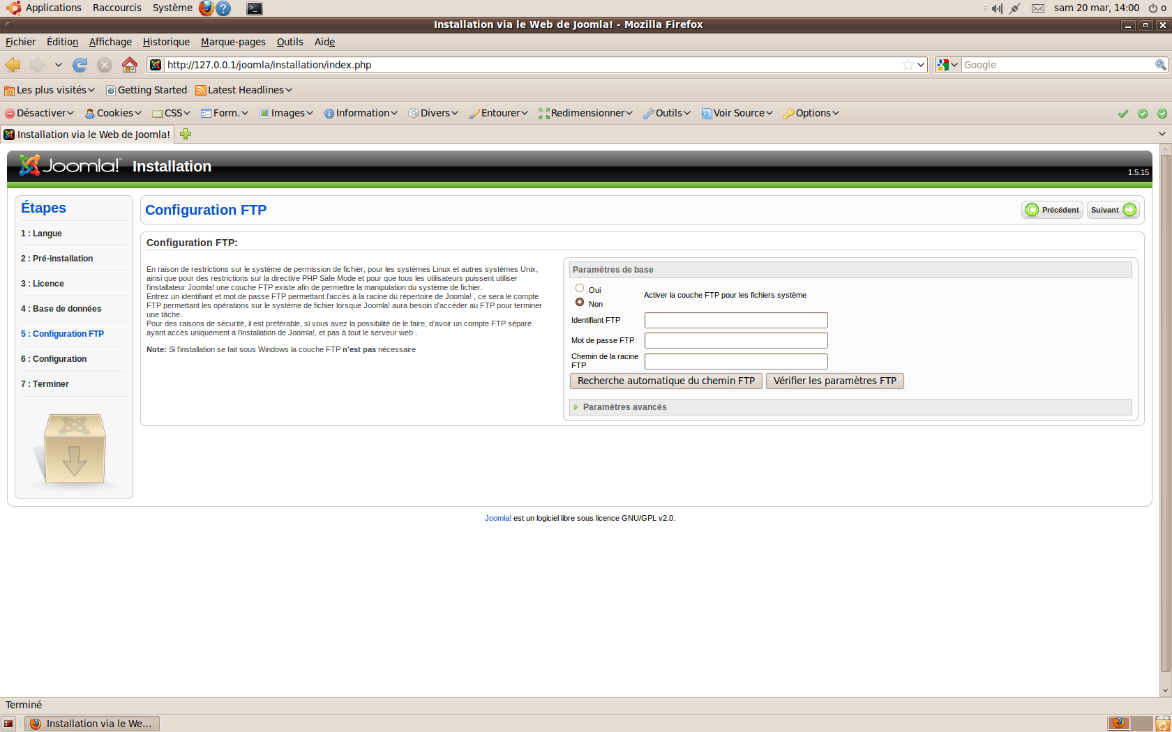Open the search engine selector dropdown

point(948,65)
